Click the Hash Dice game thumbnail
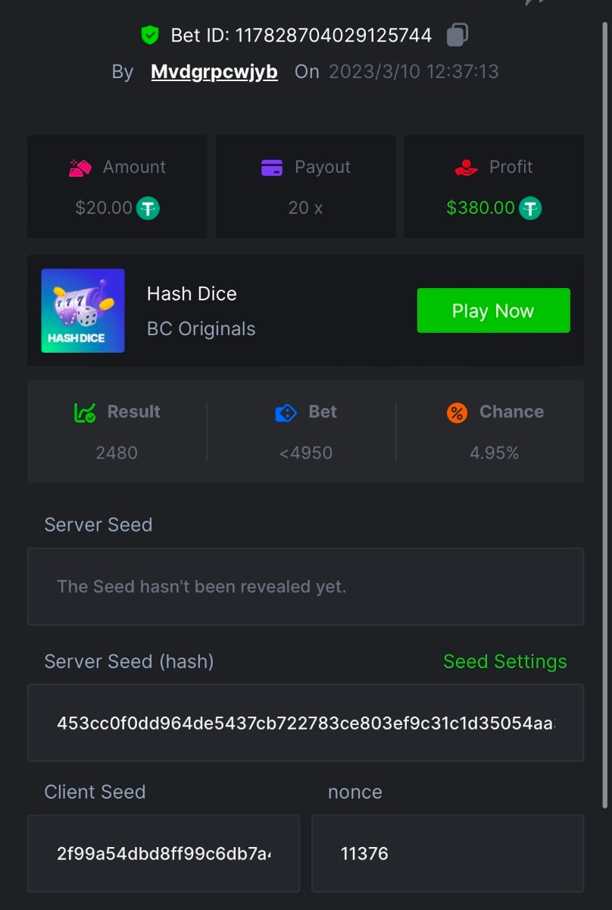612x910 pixels. 83,311
